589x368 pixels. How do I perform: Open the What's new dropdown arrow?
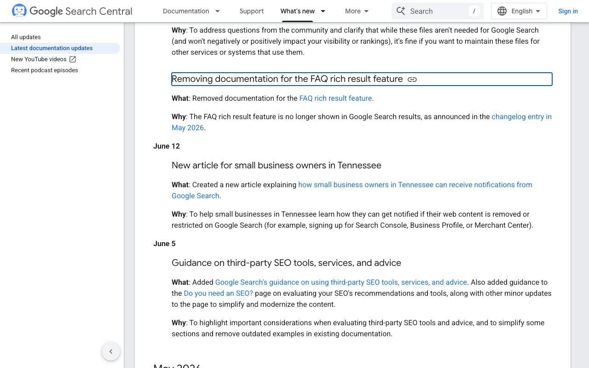tap(323, 11)
